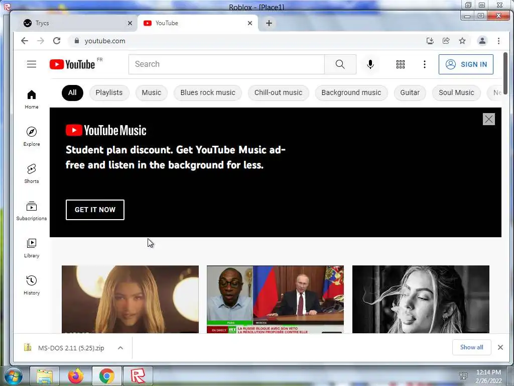Open File Explorer from the taskbar

(45, 376)
